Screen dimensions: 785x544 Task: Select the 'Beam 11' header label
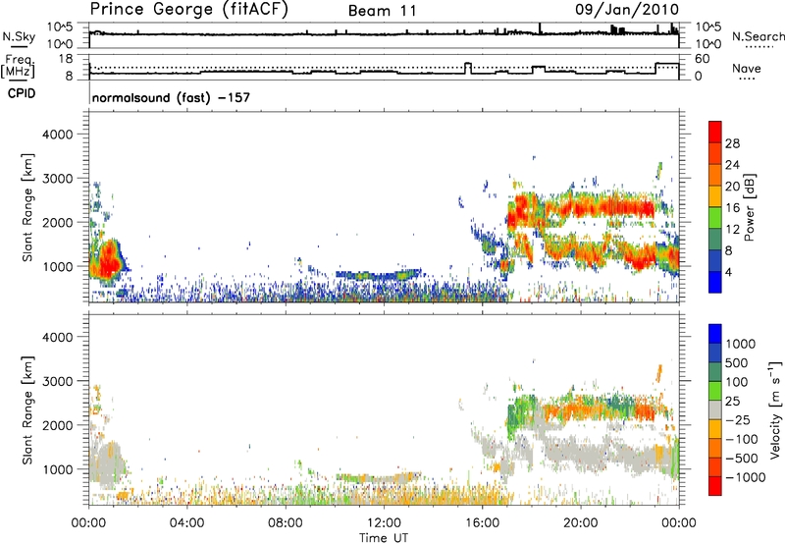383,11
